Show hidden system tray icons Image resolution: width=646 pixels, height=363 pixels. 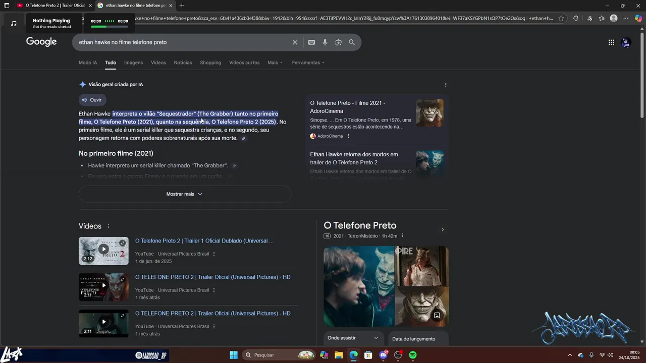point(570,355)
